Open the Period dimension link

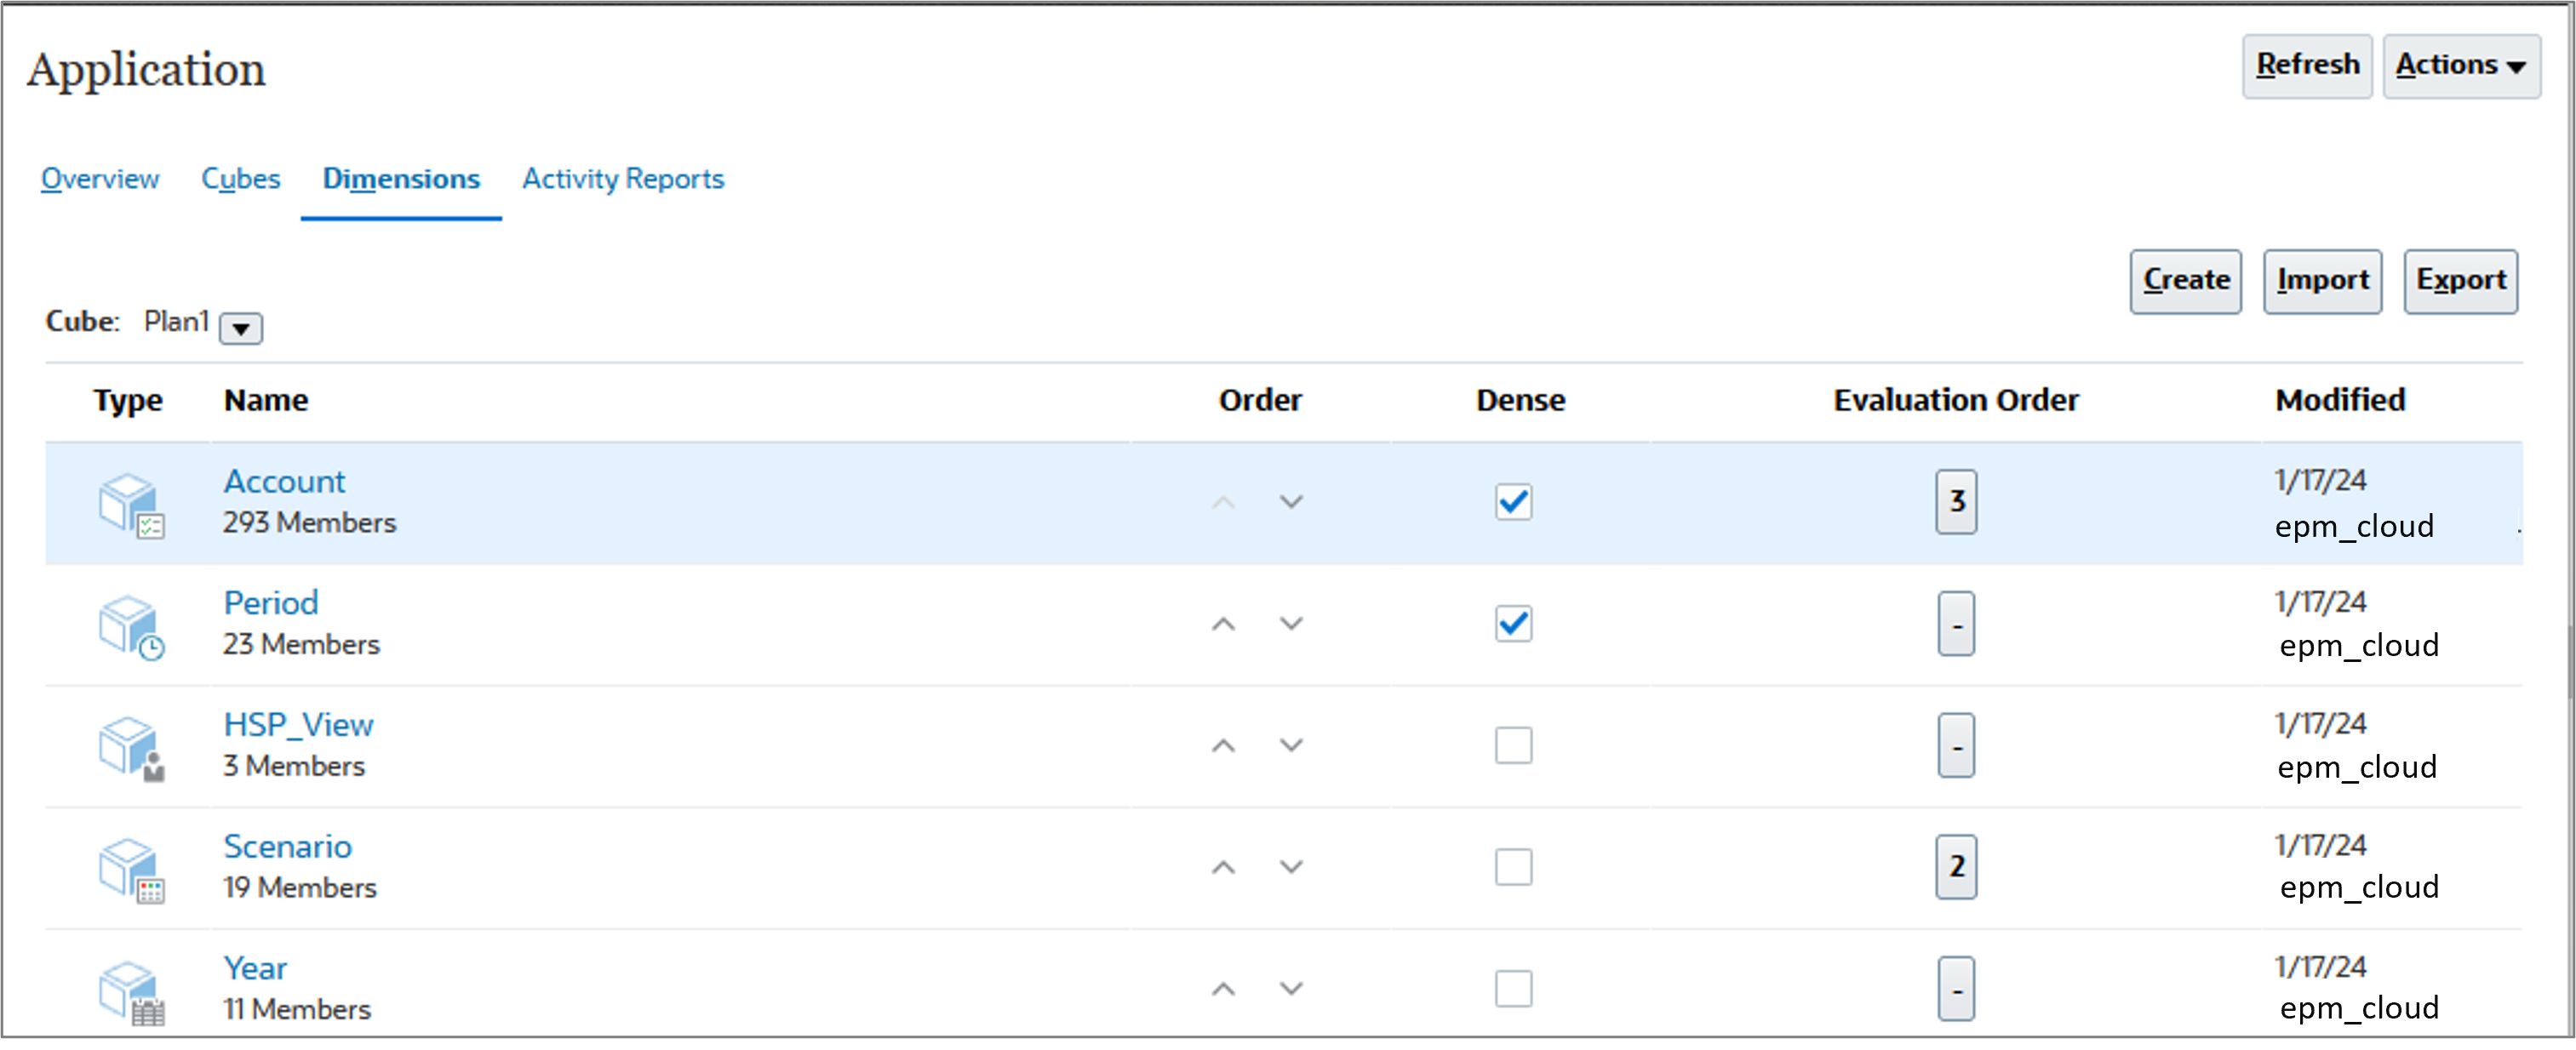270,602
